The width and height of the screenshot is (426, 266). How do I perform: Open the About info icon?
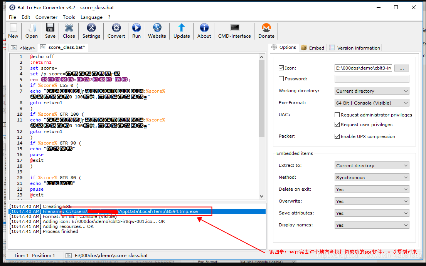point(204,31)
